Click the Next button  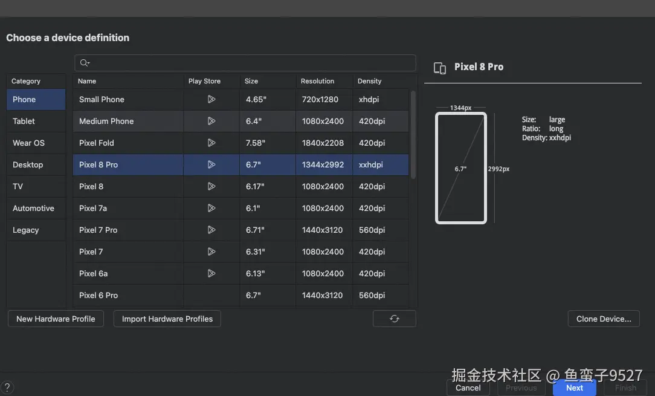point(575,388)
